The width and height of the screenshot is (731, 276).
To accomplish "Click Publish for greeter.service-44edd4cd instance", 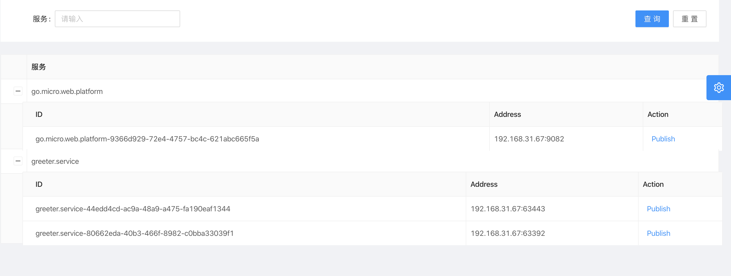I will pyautogui.click(x=658, y=208).
